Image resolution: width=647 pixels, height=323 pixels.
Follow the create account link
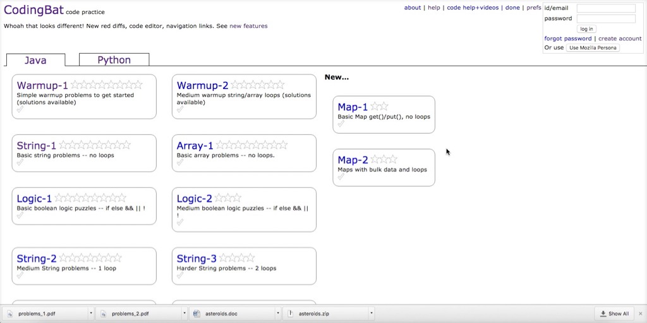[620, 38]
